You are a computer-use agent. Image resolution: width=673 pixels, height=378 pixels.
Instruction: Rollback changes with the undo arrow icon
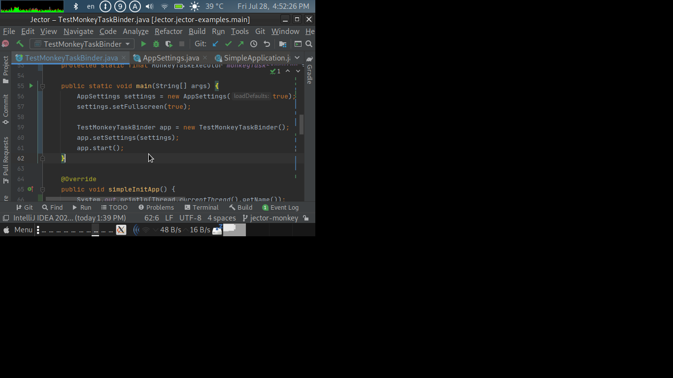coord(267,44)
